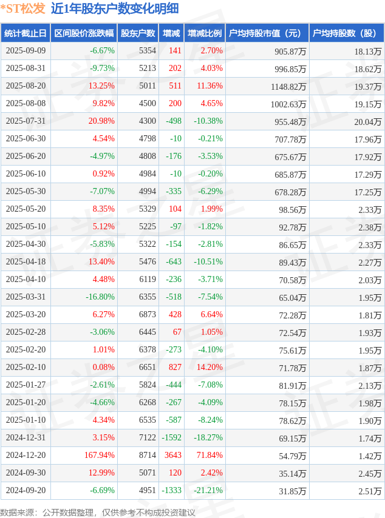Click the 2025-09-09 date cell
Viewport: 385px width, 518px height.
(26, 51)
